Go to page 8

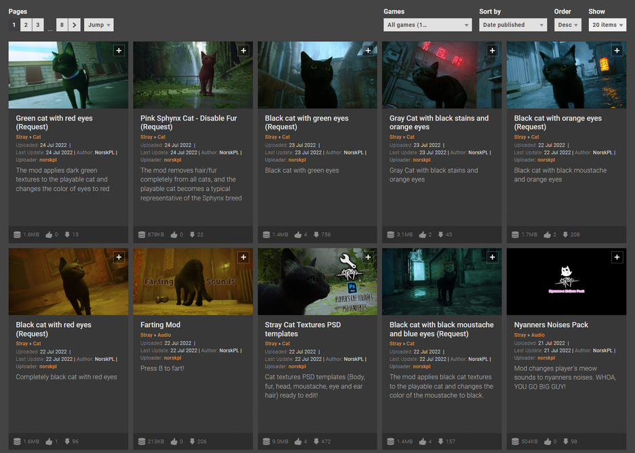coord(62,25)
